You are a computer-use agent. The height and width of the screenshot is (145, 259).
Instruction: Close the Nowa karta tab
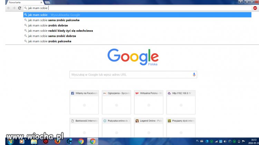41,2
